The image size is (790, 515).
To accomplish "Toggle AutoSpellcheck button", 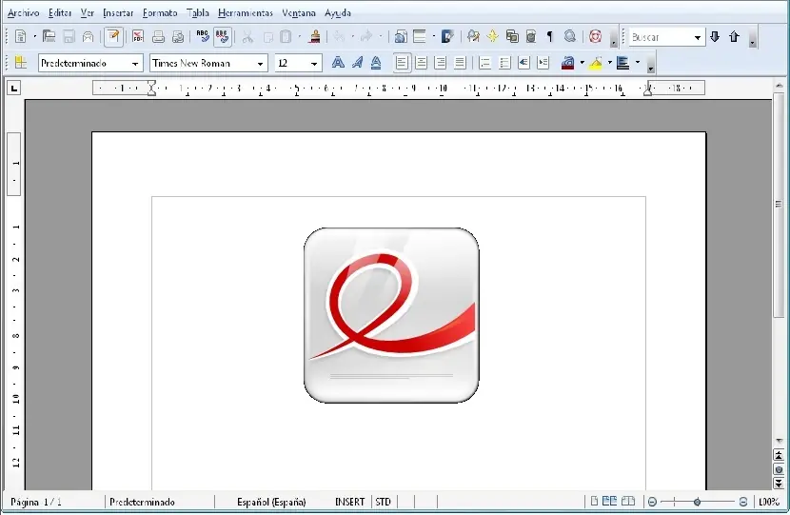I will pyautogui.click(x=222, y=37).
